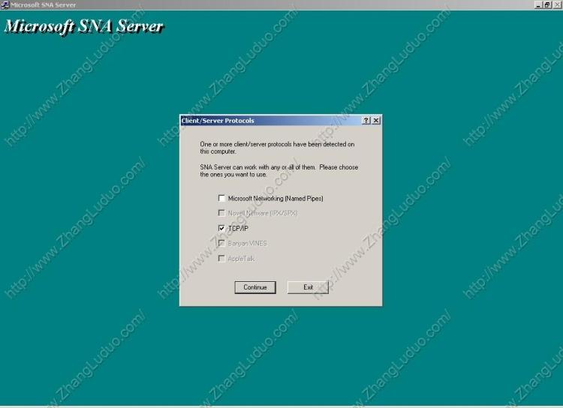Close the Client/Server Protocols dialog
The height and width of the screenshot is (408, 563).
pyautogui.click(x=376, y=121)
